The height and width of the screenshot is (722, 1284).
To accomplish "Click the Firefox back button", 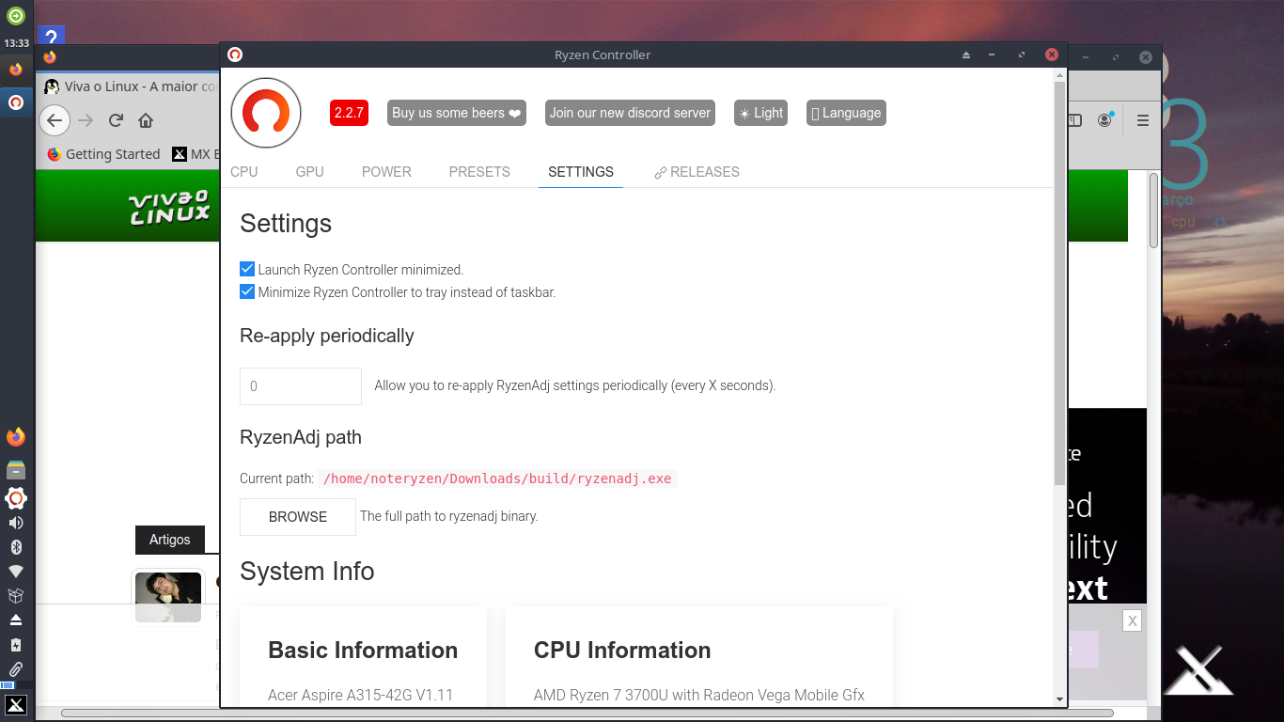I will (x=55, y=120).
